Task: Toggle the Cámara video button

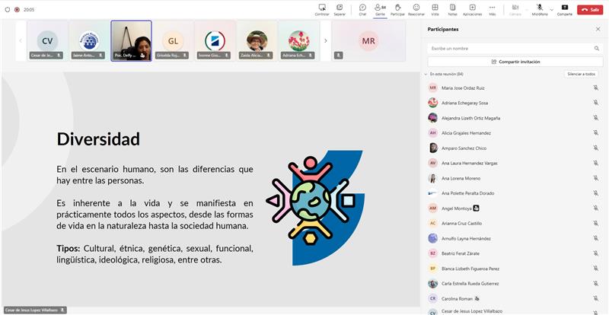Action: [515, 8]
